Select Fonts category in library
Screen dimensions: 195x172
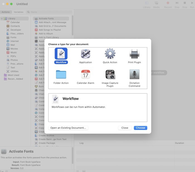13,37
